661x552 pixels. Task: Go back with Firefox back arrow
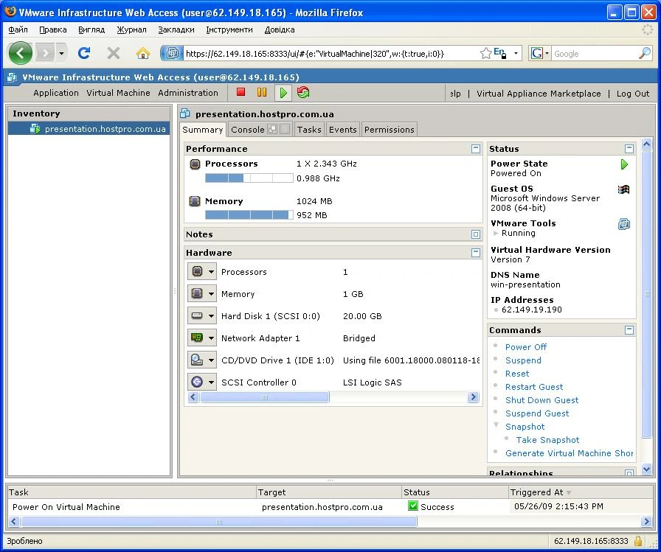click(20, 54)
